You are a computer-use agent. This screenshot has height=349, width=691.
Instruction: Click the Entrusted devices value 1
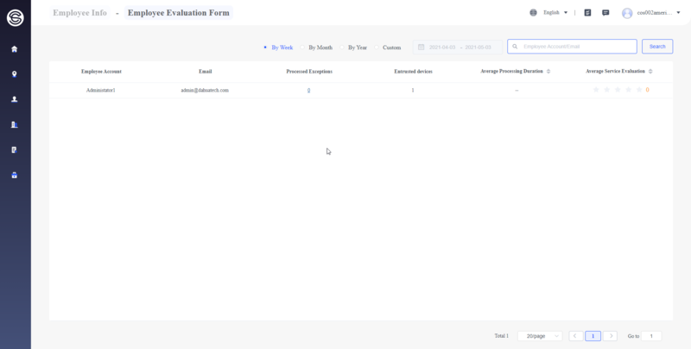413,91
